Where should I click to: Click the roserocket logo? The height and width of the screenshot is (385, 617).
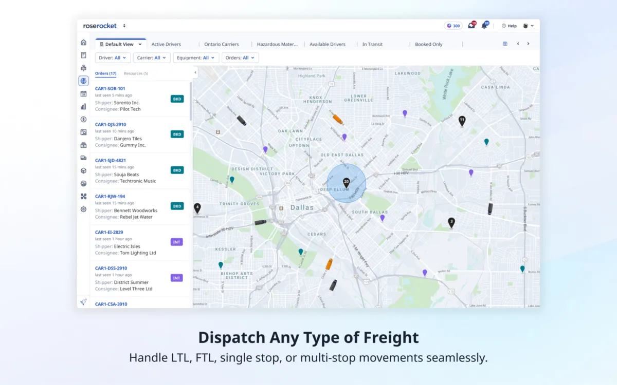[x=101, y=26]
